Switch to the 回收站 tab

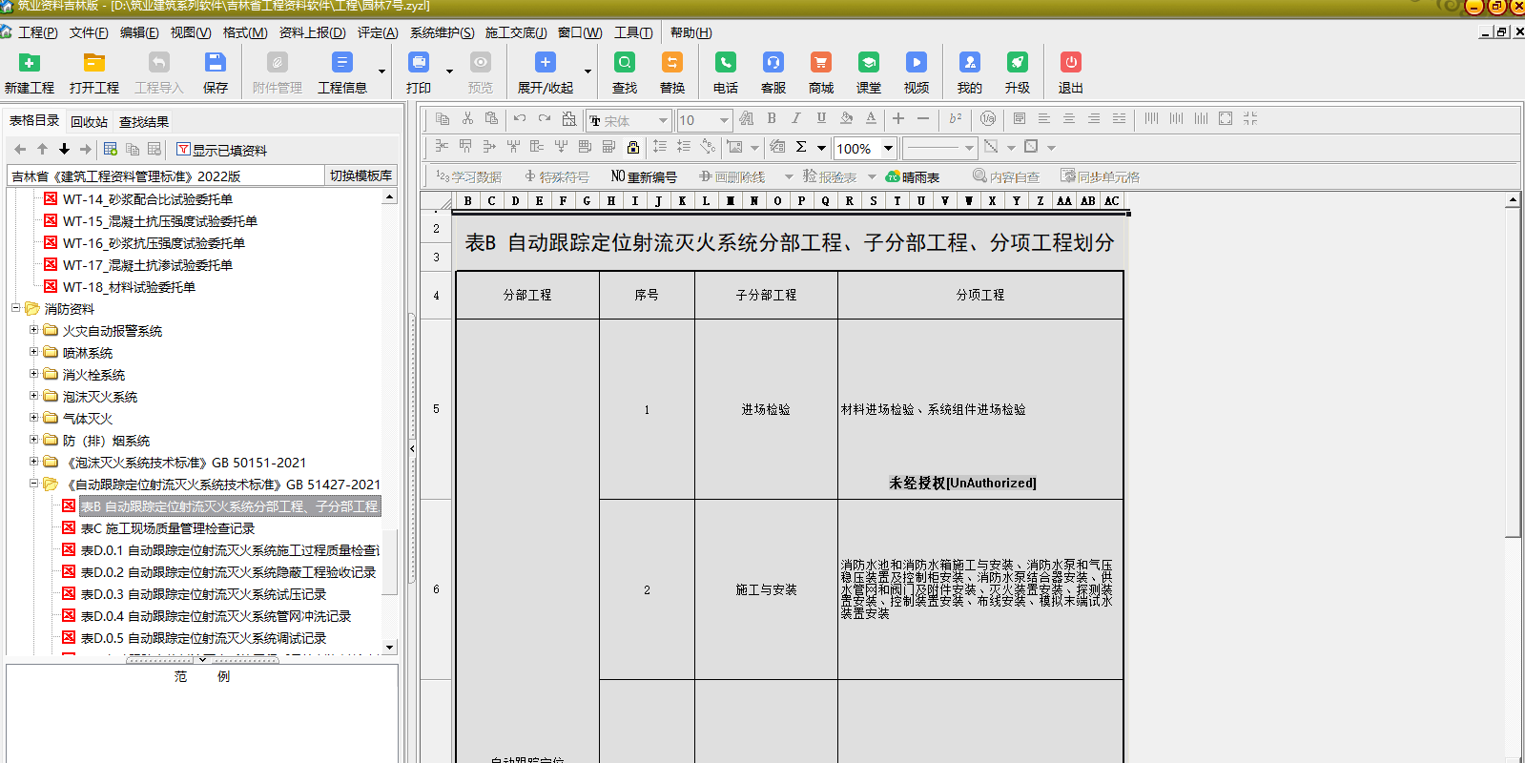(89, 121)
